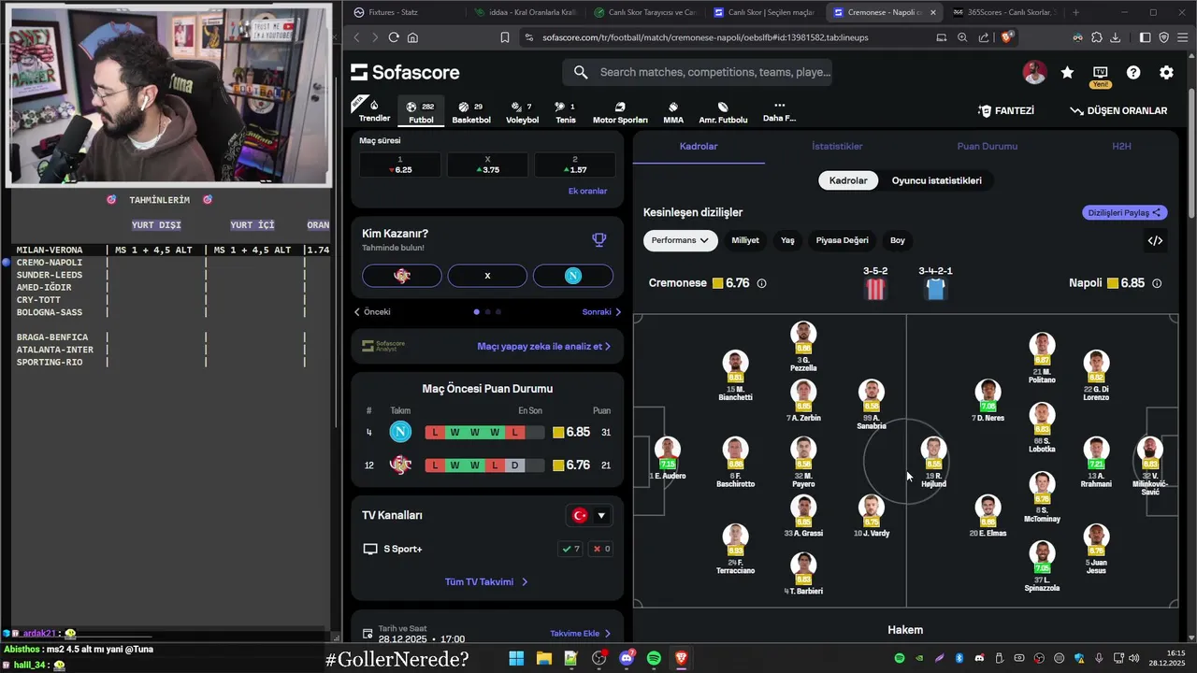Switch to the İstatistikler tab
1197x673 pixels.
pyautogui.click(x=837, y=147)
